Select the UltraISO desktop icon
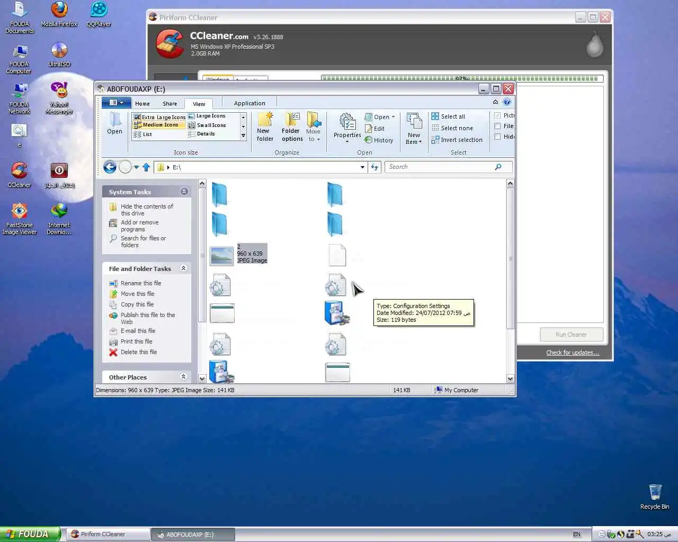 (x=59, y=55)
